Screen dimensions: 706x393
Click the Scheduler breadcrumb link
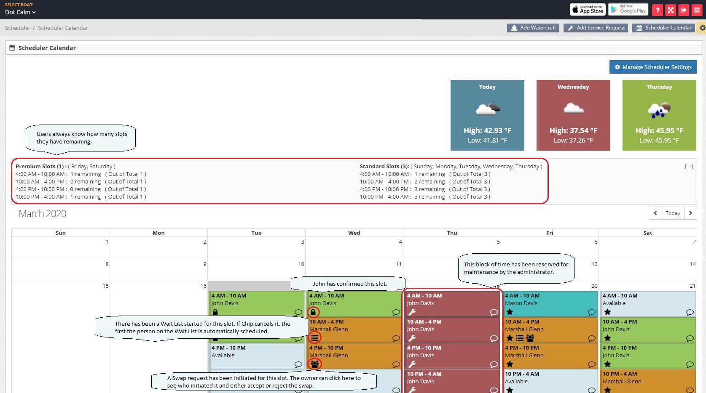[17, 28]
